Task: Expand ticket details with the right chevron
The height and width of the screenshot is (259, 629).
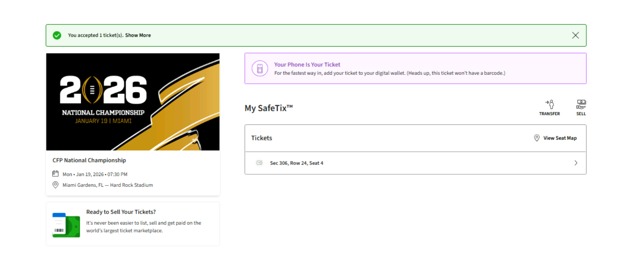Action: [x=576, y=163]
